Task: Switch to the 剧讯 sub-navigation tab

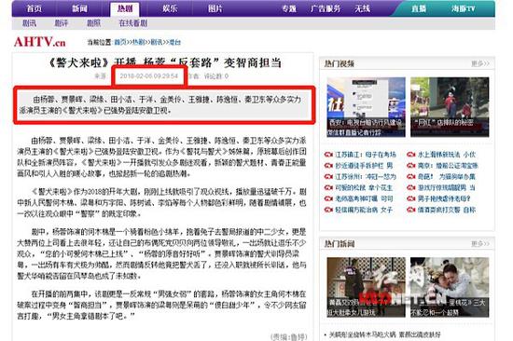Action: tap(29, 23)
